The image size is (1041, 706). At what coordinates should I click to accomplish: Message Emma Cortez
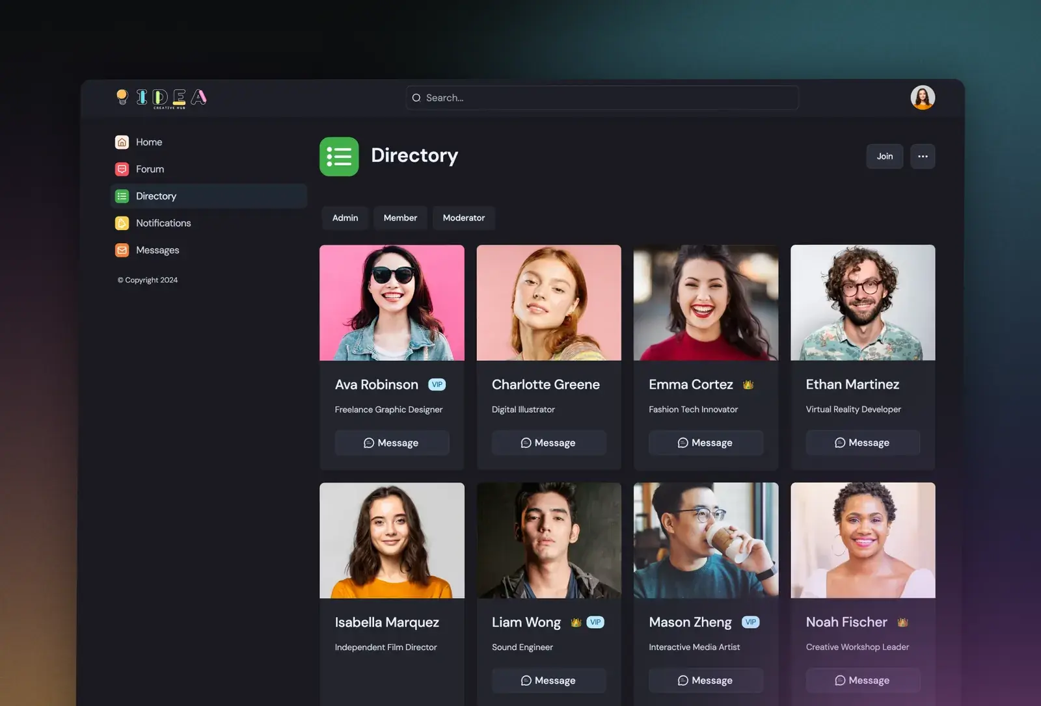706,443
